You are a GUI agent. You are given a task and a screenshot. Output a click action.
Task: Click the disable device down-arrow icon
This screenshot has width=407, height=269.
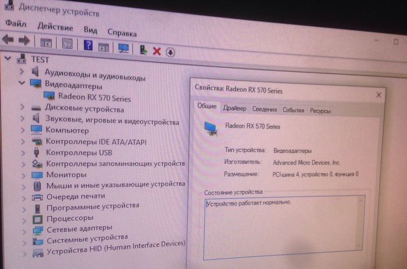coord(170,52)
